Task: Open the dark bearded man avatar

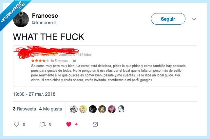Action: tap(93, 109)
